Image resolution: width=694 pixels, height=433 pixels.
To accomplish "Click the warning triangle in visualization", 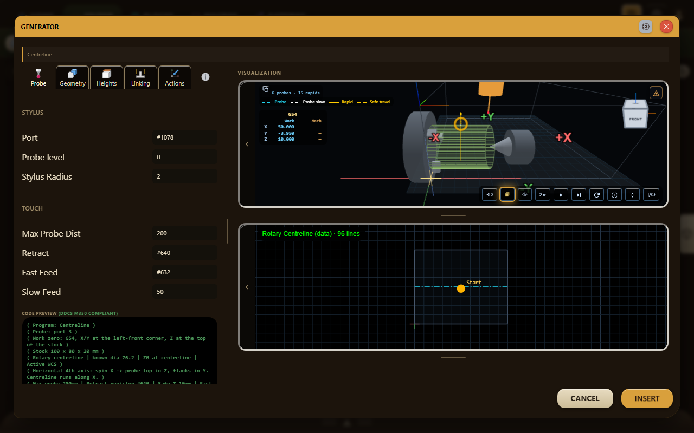I will (656, 93).
